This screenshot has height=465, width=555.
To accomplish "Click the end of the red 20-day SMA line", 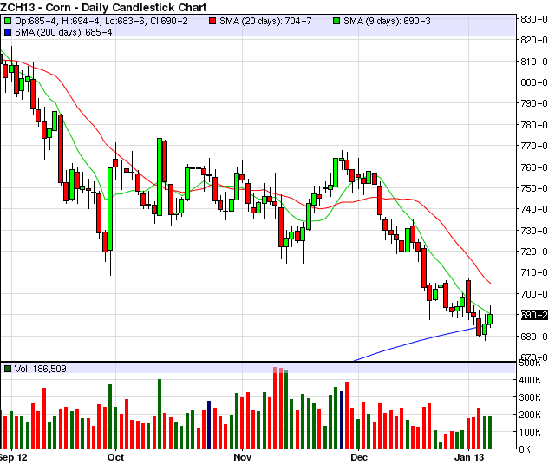I will pos(490,283).
